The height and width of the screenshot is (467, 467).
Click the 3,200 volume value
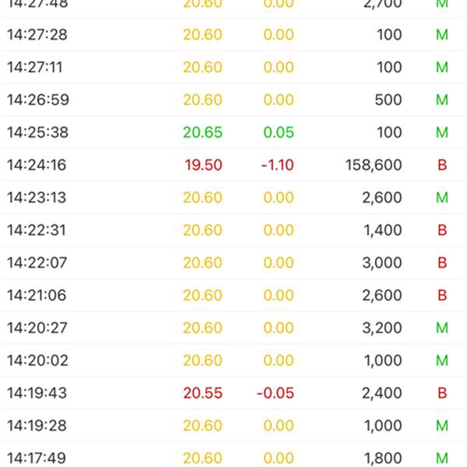click(x=382, y=328)
